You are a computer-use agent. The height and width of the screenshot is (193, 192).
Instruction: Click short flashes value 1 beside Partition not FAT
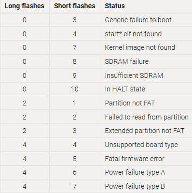[x=75, y=103]
